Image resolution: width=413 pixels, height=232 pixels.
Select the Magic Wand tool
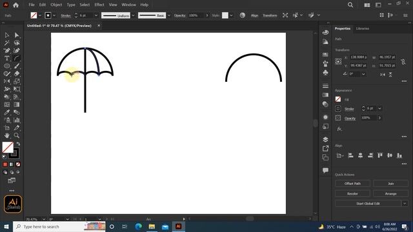pos(7,43)
